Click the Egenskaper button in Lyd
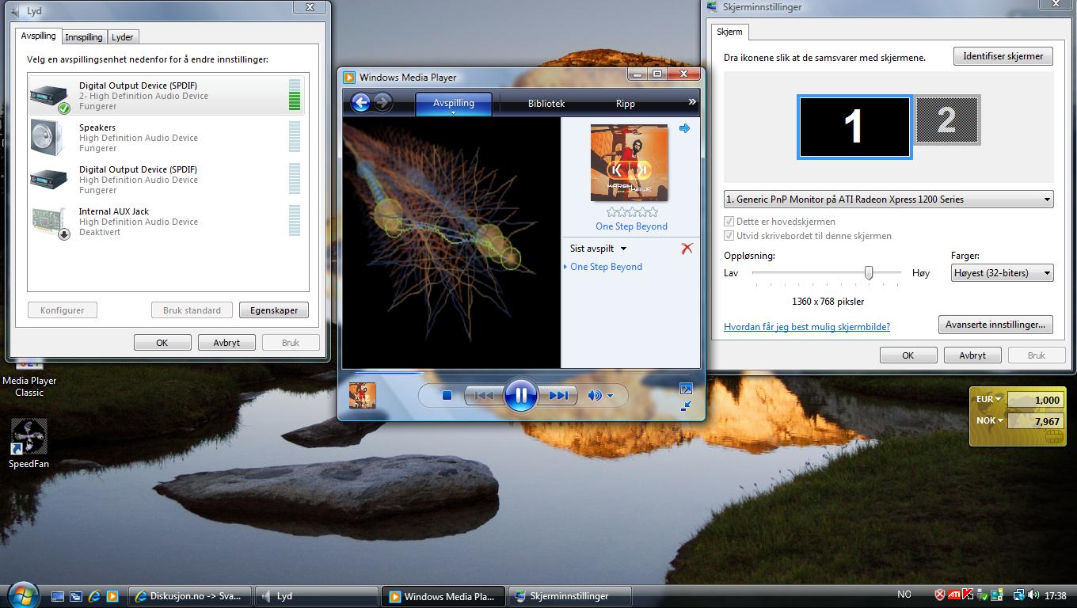The image size is (1077, 608). pyautogui.click(x=274, y=310)
